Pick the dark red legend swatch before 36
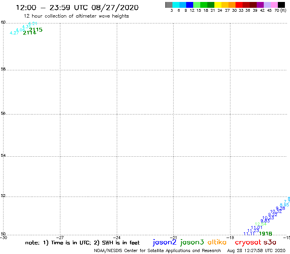290x254 pixels. tap(246, 5)
